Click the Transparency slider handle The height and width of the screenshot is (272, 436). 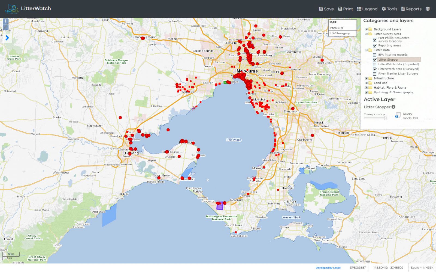(x=386, y=118)
